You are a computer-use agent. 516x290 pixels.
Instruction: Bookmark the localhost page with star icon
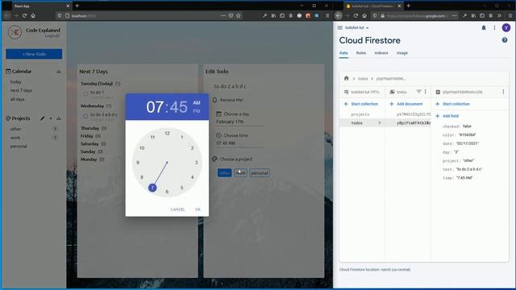[x=239, y=15]
